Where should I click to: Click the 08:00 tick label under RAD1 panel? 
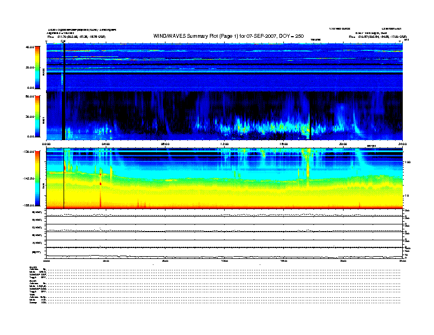click(x=165, y=144)
